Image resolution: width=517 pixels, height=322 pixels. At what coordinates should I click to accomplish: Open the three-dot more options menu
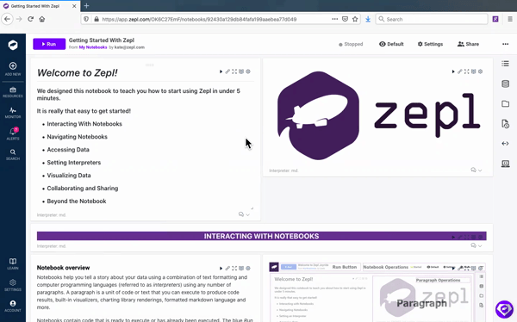506,44
